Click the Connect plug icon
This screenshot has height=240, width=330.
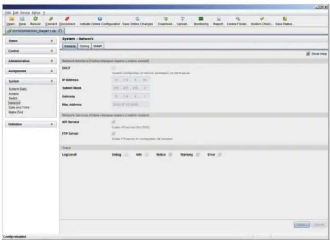[x=51, y=19]
